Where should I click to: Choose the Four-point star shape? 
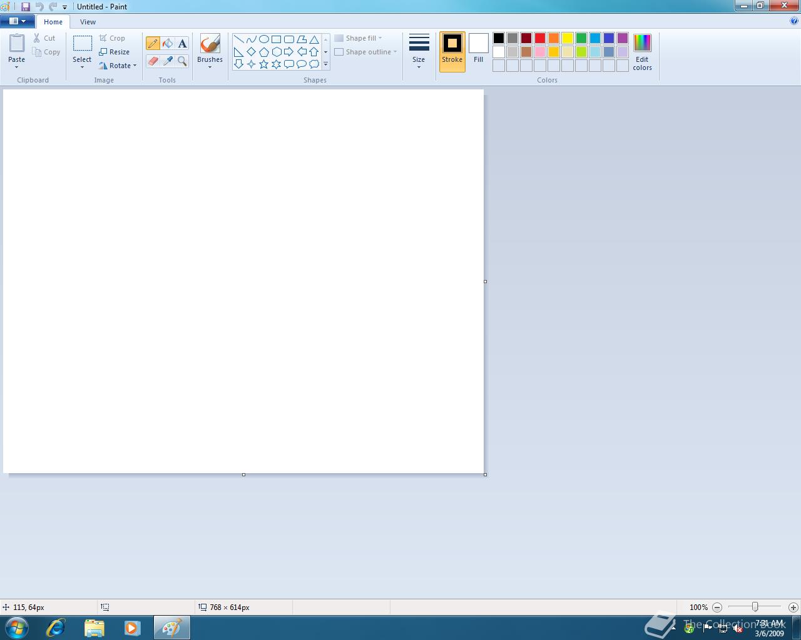[251, 64]
